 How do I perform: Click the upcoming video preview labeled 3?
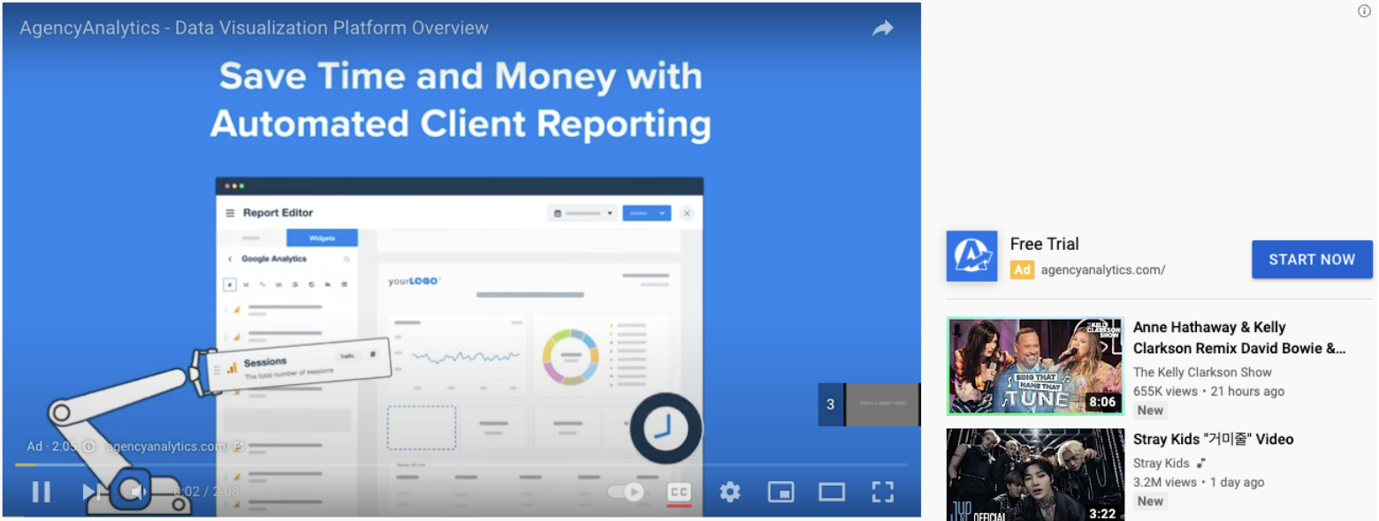(871, 404)
